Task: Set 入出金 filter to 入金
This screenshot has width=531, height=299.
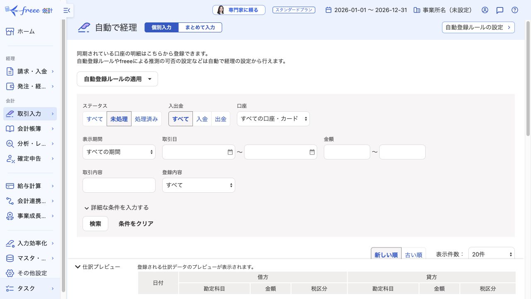Action: point(202,119)
